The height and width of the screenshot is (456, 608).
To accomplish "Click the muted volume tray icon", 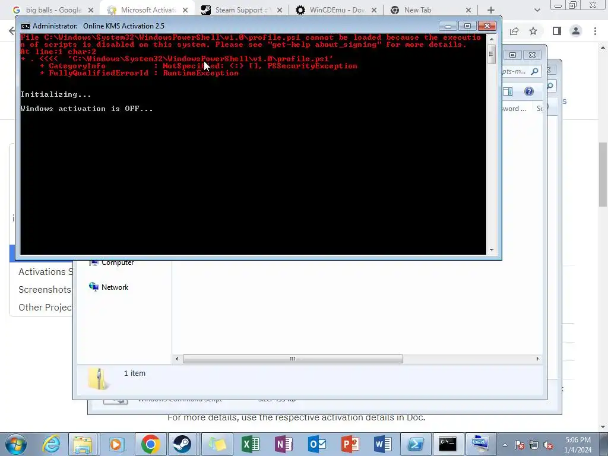I will coord(548,445).
